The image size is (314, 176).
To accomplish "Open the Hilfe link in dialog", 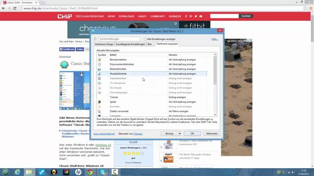I will (215, 39).
